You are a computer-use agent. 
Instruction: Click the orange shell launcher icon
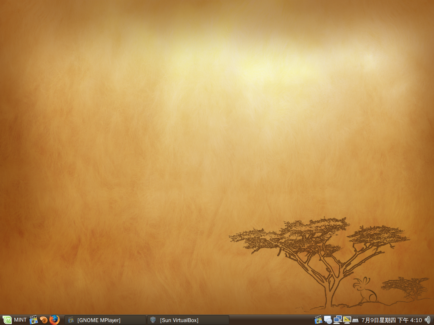[44, 320]
